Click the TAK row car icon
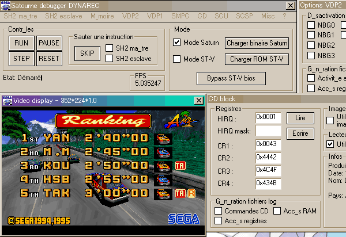This screenshot has width=346, height=237. [x=163, y=194]
